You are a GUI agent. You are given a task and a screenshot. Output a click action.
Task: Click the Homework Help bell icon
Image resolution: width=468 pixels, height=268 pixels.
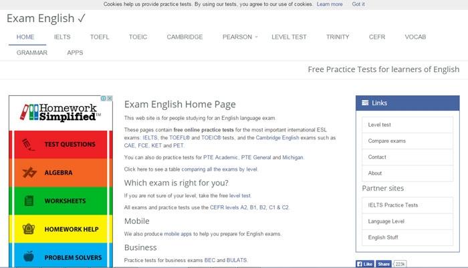29,229
